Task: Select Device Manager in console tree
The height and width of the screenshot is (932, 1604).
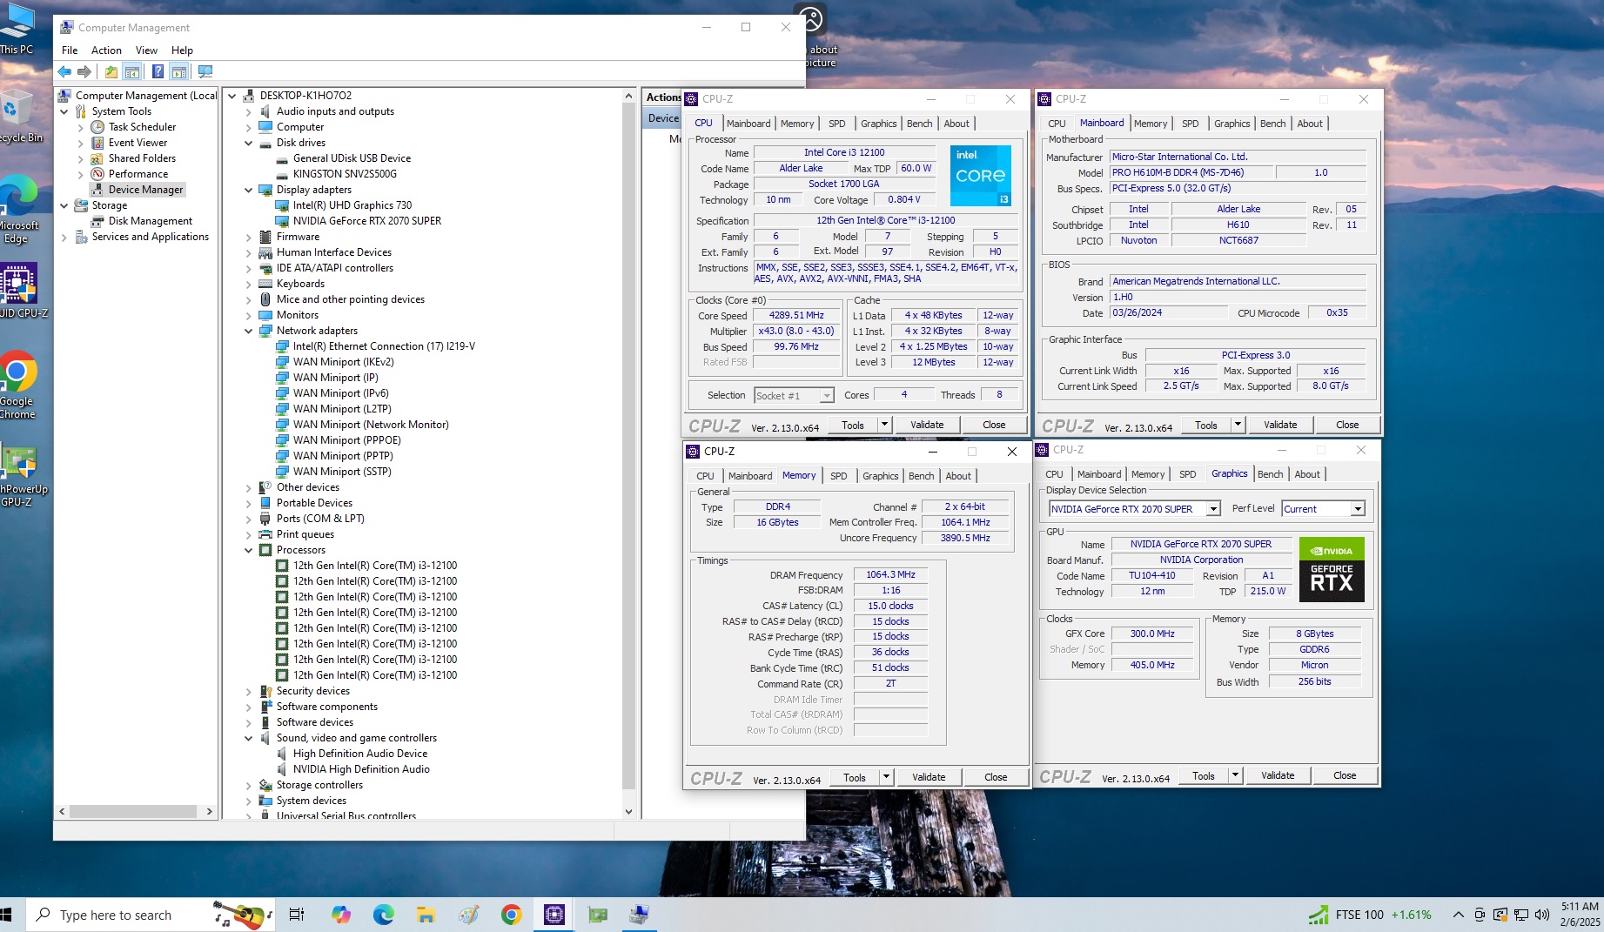Action: 145,190
